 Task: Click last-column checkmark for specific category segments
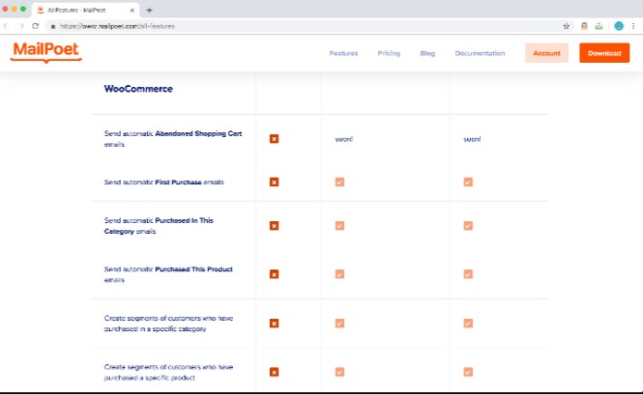[x=468, y=324]
